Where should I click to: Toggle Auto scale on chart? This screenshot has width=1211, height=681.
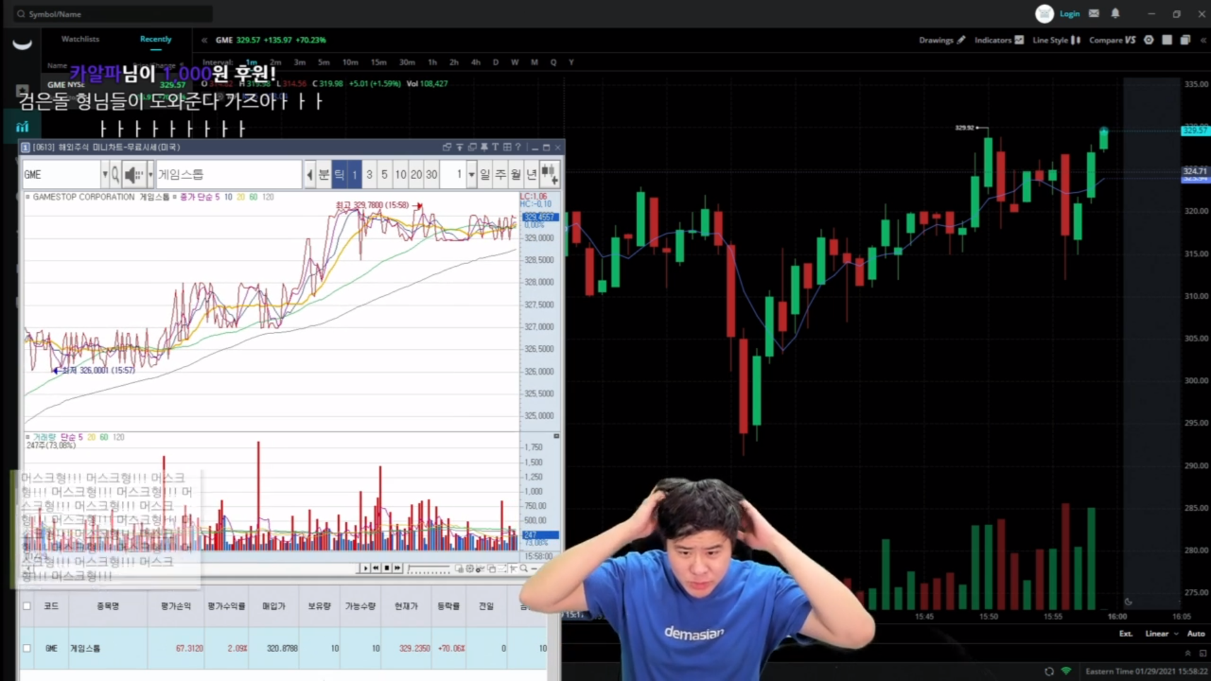point(1196,634)
